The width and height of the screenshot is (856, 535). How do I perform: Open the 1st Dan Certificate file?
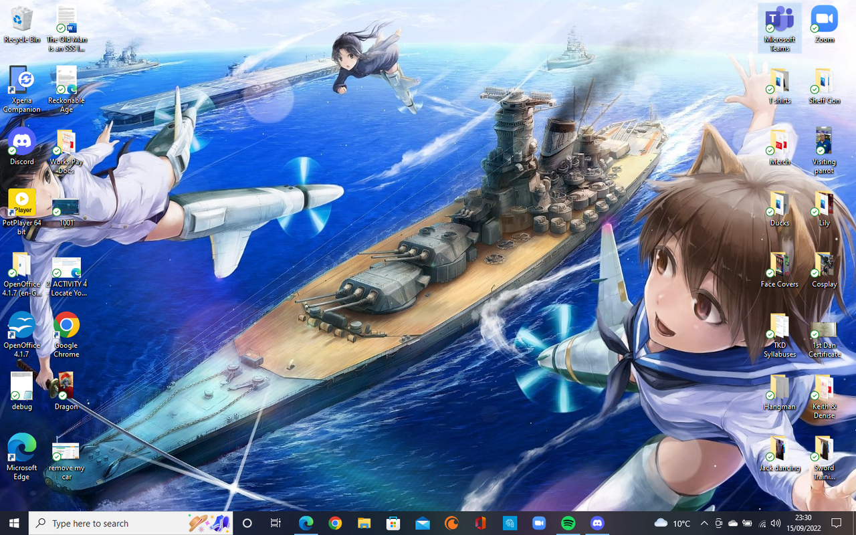[x=825, y=339]
